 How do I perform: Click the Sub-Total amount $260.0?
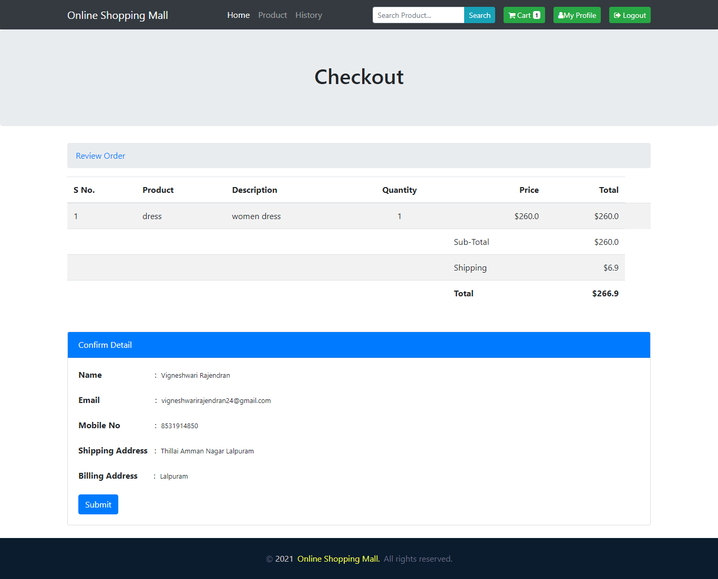click(607, 242)
